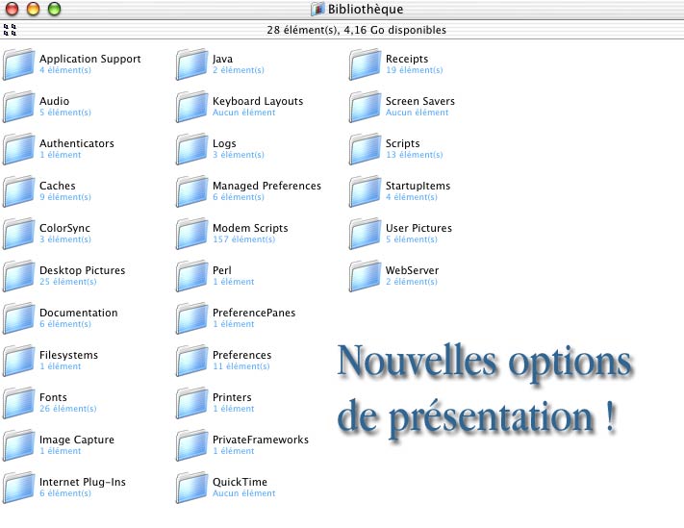This screenshot has width=684, height=528.
Task: Click the 'Managed Preferences' folder name
Action: click(x=267, y=186)
